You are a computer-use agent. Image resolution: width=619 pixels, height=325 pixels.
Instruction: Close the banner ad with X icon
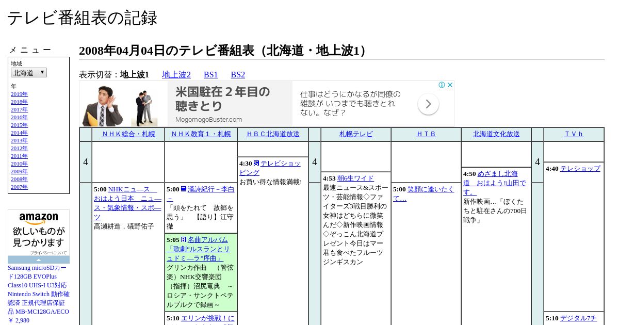pyautogui.click(x=450, y=85)
